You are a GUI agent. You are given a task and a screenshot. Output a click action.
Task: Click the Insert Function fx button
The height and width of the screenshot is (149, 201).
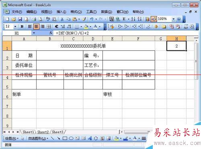coord(51,33)
